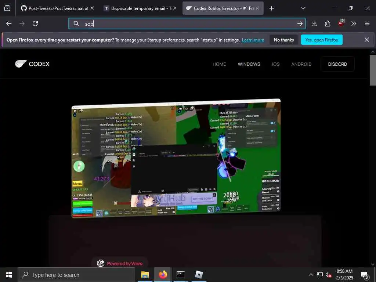Viewport: 376px width, 282px height.
Task: Click the Powered by Wave link
Action: coord(120,263)
